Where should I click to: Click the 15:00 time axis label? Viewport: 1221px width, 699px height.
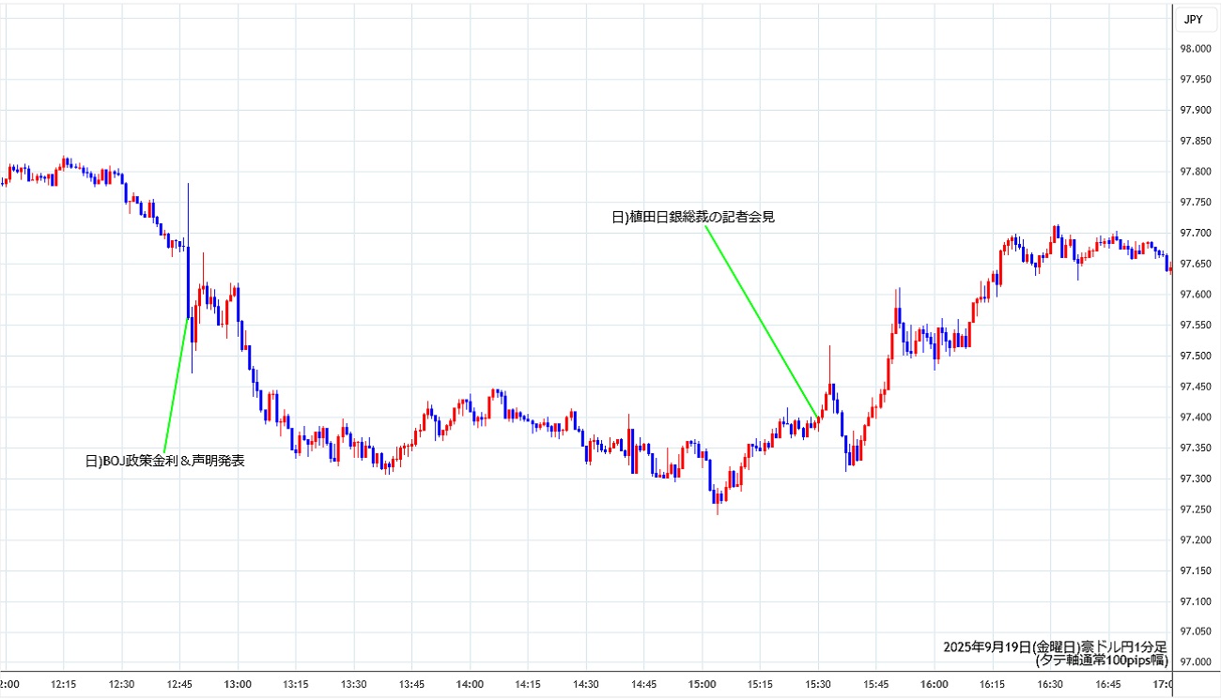click(x=703, y=684)
